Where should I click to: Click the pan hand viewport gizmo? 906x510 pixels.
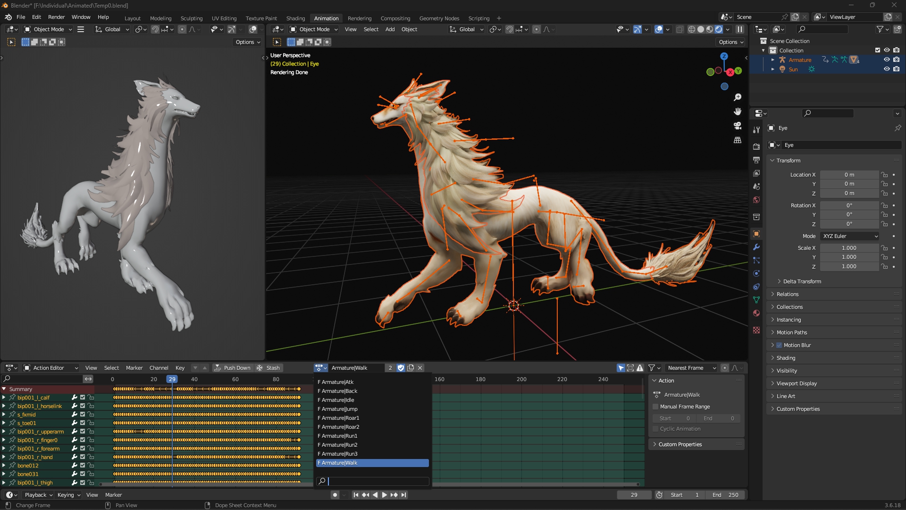point(738,111)
